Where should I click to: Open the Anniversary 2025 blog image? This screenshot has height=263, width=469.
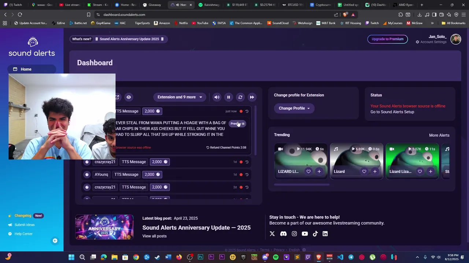click(104, 227)
